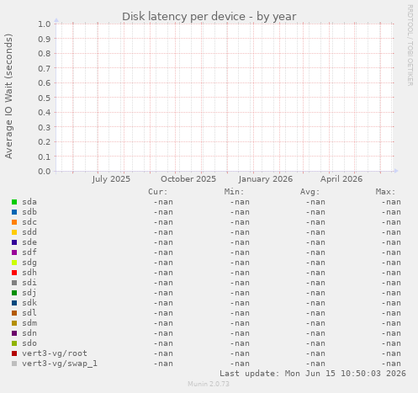This screenshot has width=418, height=393.
Task: Click the 'Max:' column header
Action: pos(385,192)
